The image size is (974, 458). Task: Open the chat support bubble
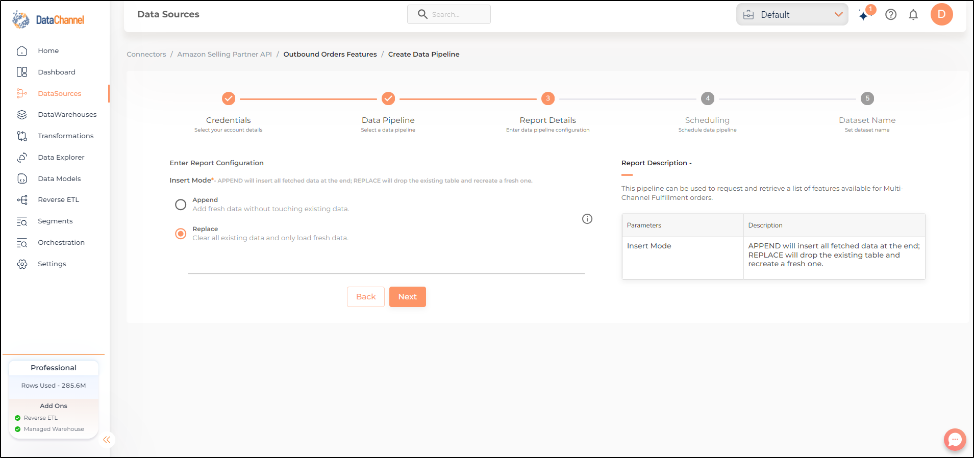(955, 439)
